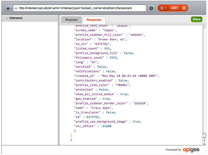Click the scrollbar down arrow

[x=204, y=144]
